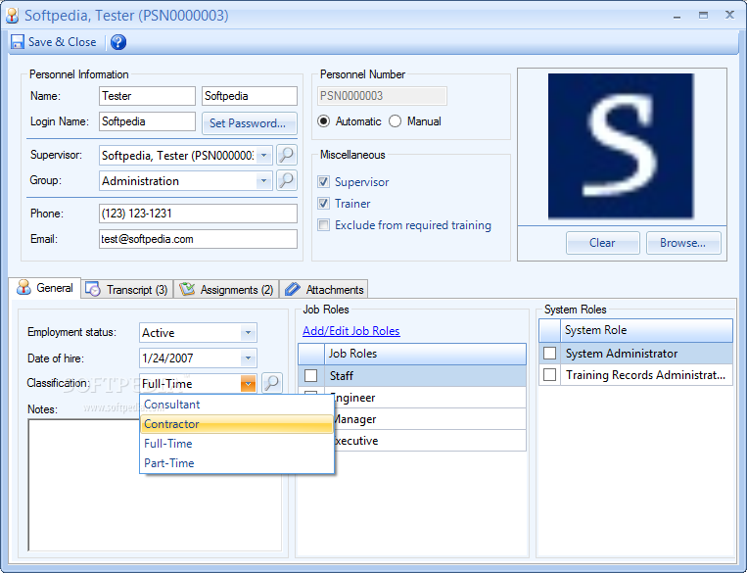Click the Set Password button

[x=249, y=123]
